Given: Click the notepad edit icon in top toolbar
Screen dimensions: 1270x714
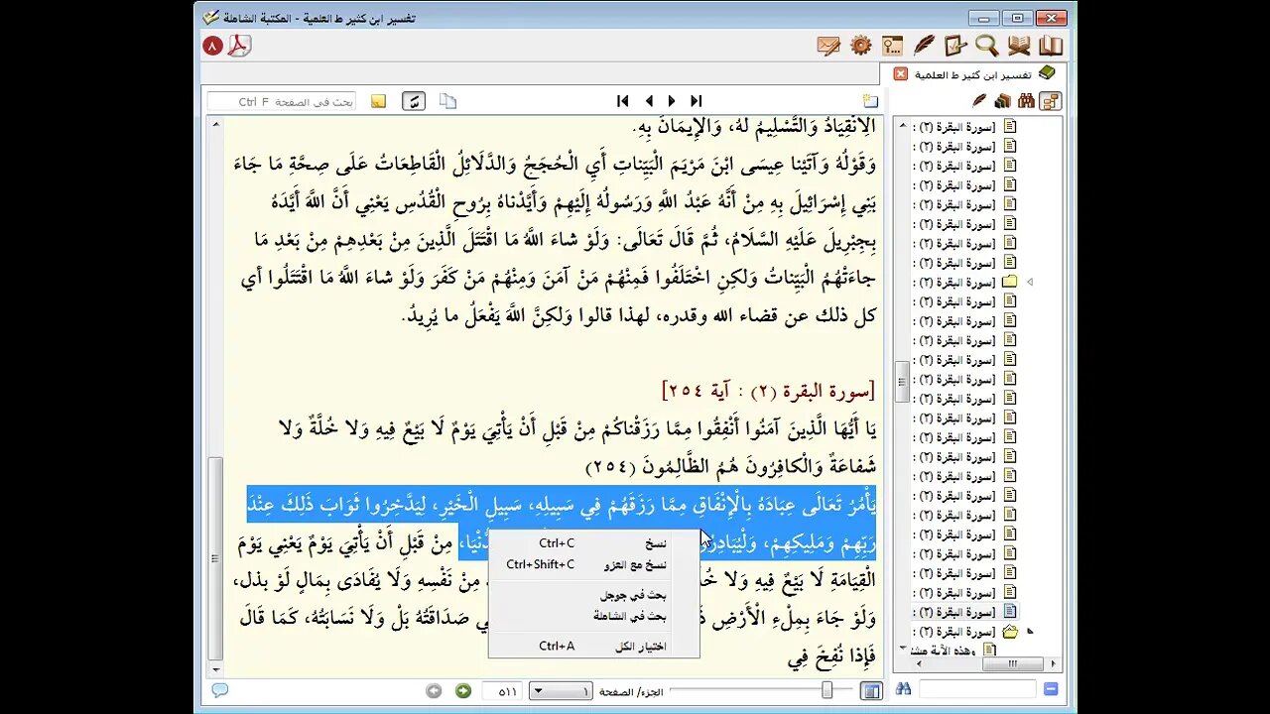Looking at the screenshot, I should point(955,46).
